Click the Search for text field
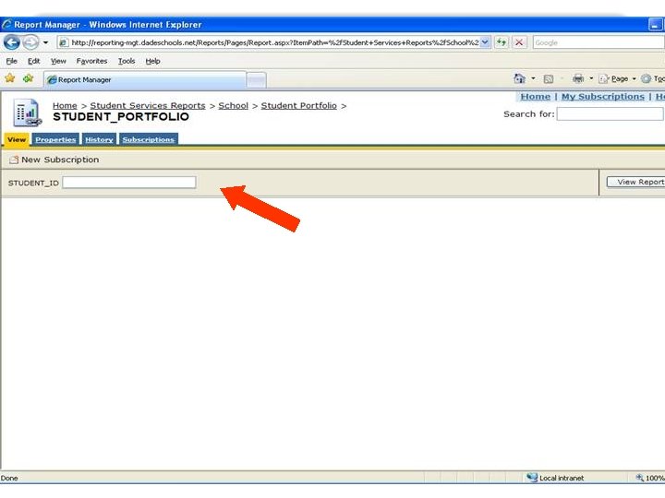665x498 pixels. (610, 114)
